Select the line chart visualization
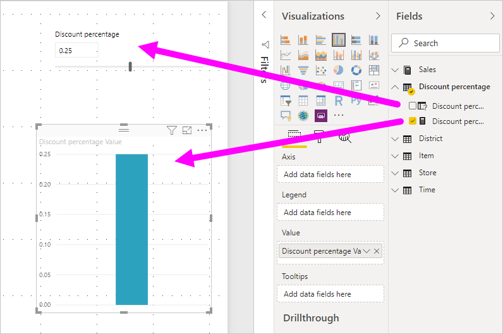This screenshot has width=503, height=334. (286, 55)
